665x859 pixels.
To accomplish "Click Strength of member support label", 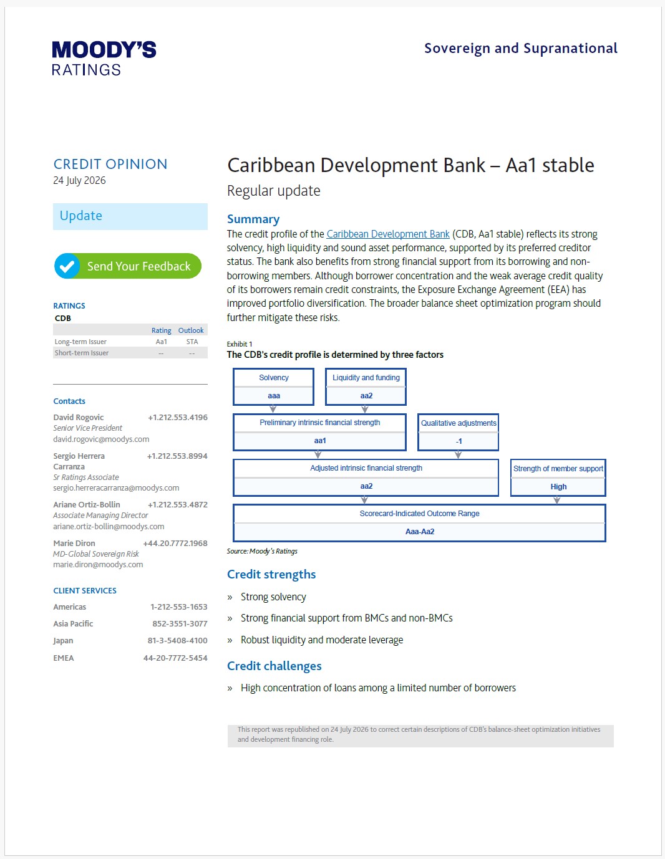I will pos(558,469).
